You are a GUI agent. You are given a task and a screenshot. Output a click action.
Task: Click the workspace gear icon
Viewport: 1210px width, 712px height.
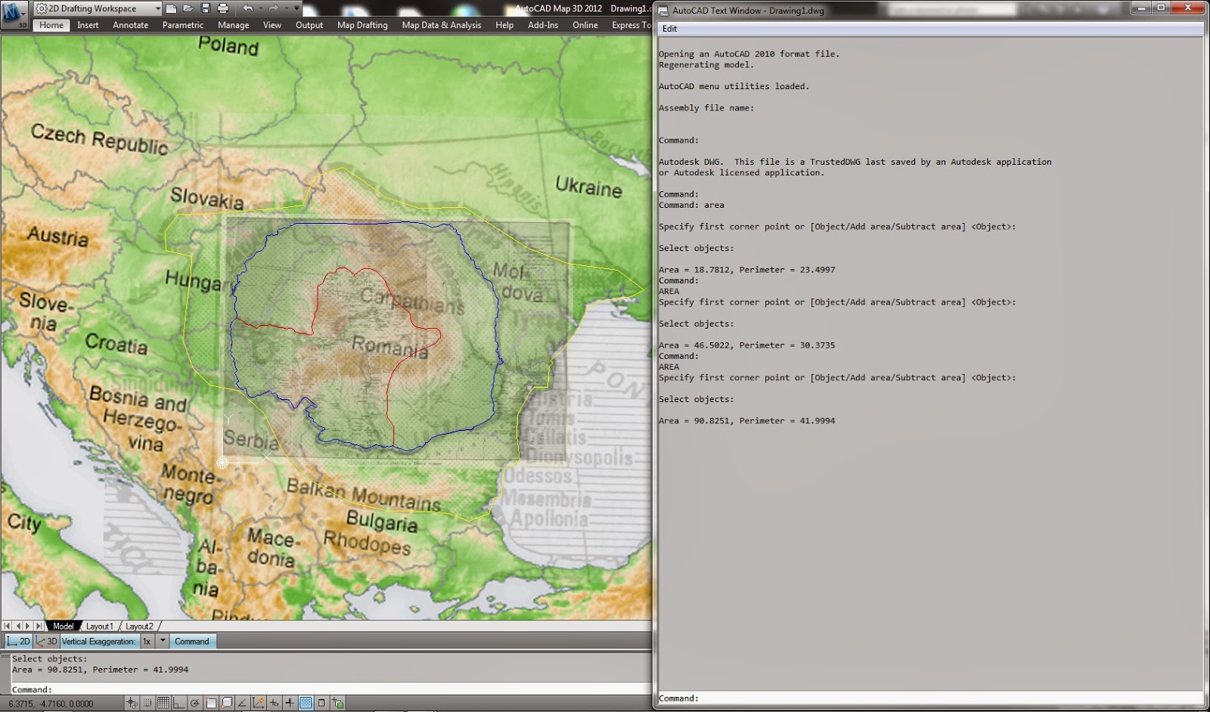click(x=42, y=8)
